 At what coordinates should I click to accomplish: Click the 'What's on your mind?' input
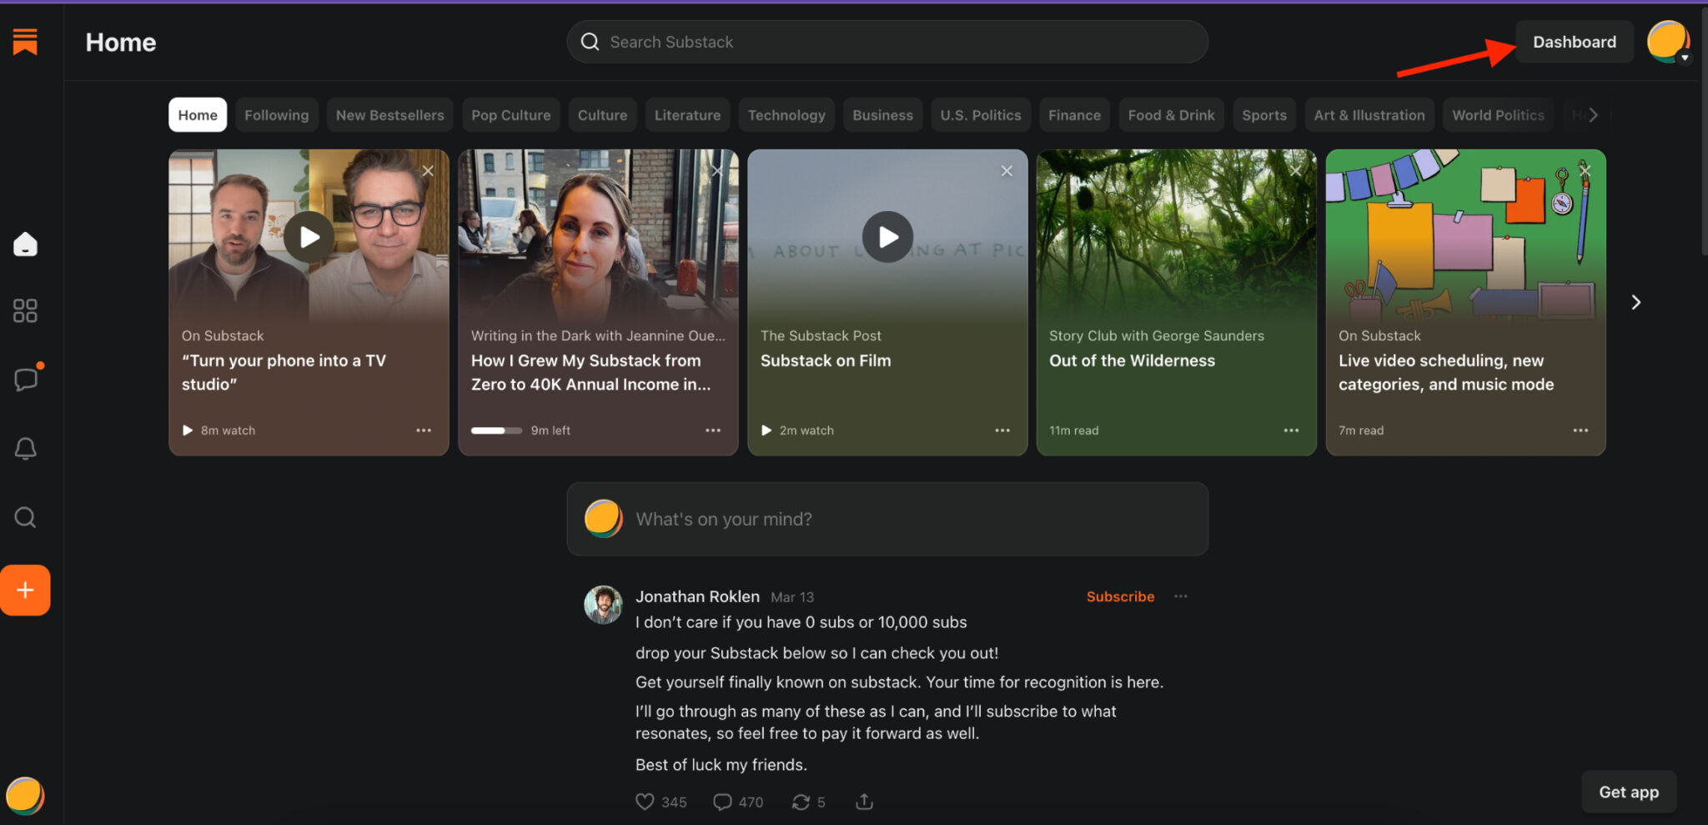click(x=887, y=519)
